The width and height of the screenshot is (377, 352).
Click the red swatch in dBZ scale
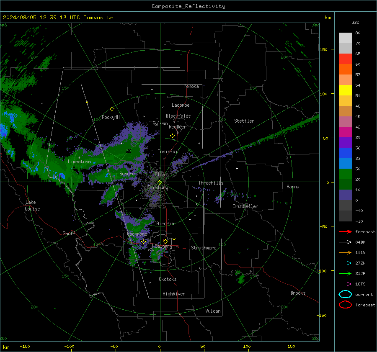click(x=345, y=59)
